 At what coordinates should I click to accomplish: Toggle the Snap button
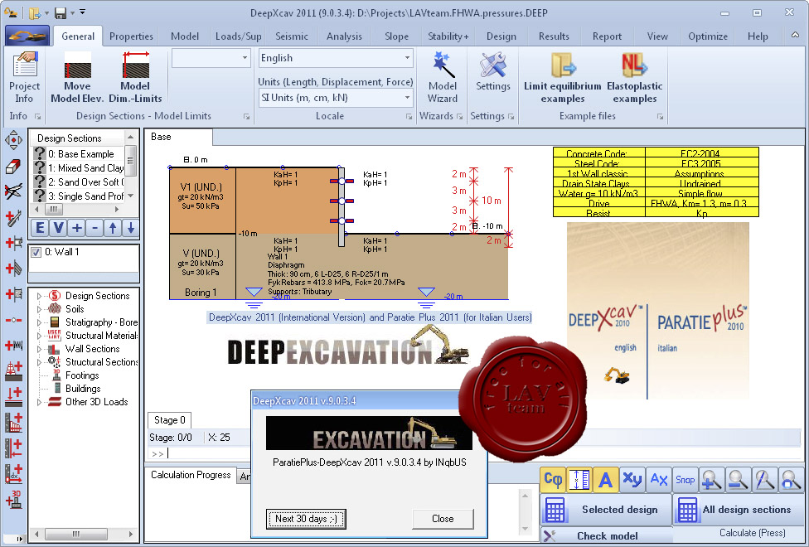(x=685, y=480)
